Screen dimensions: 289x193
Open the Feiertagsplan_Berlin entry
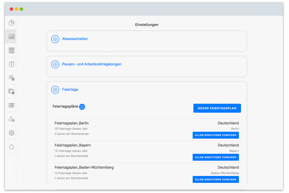[72, 123]
